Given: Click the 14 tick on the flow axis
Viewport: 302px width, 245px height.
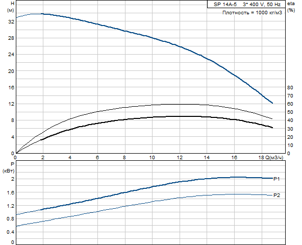Looking at the screenshot, I should pyautogui.click(x=207, y=158).
